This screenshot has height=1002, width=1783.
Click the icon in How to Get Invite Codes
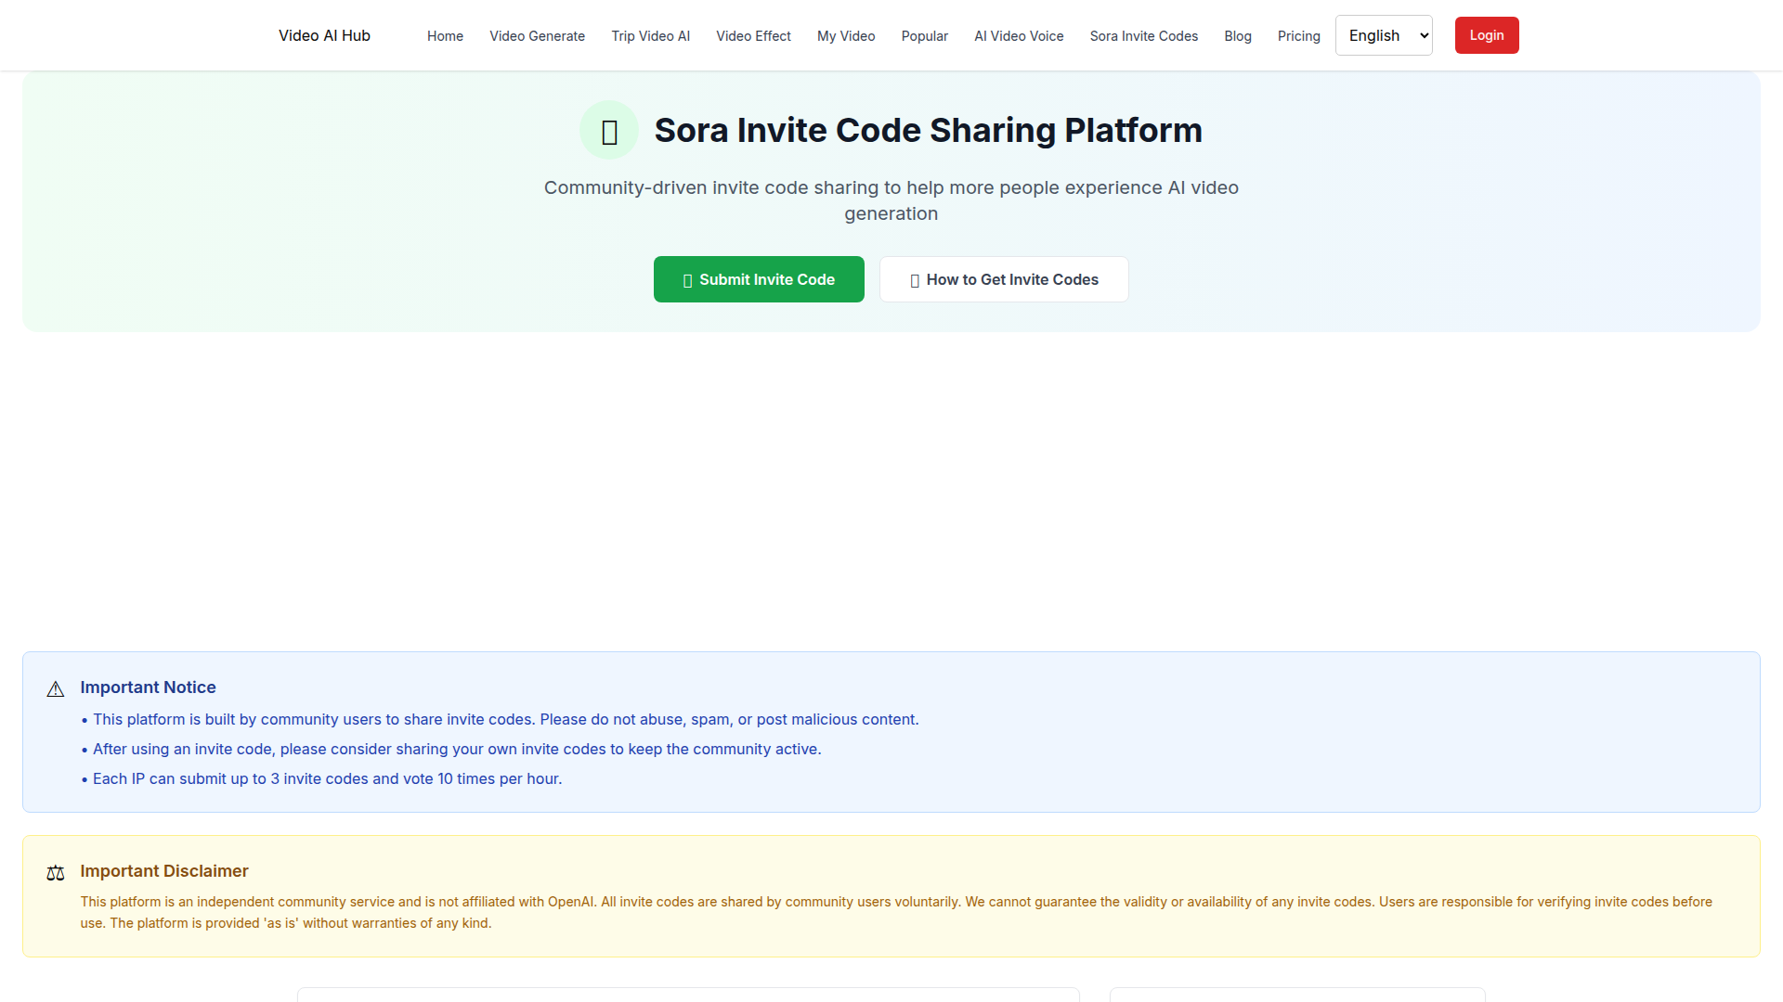(915, 280)
